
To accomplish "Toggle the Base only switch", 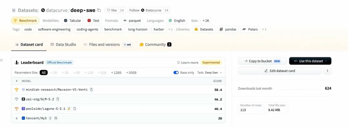I will coord(176,73).
